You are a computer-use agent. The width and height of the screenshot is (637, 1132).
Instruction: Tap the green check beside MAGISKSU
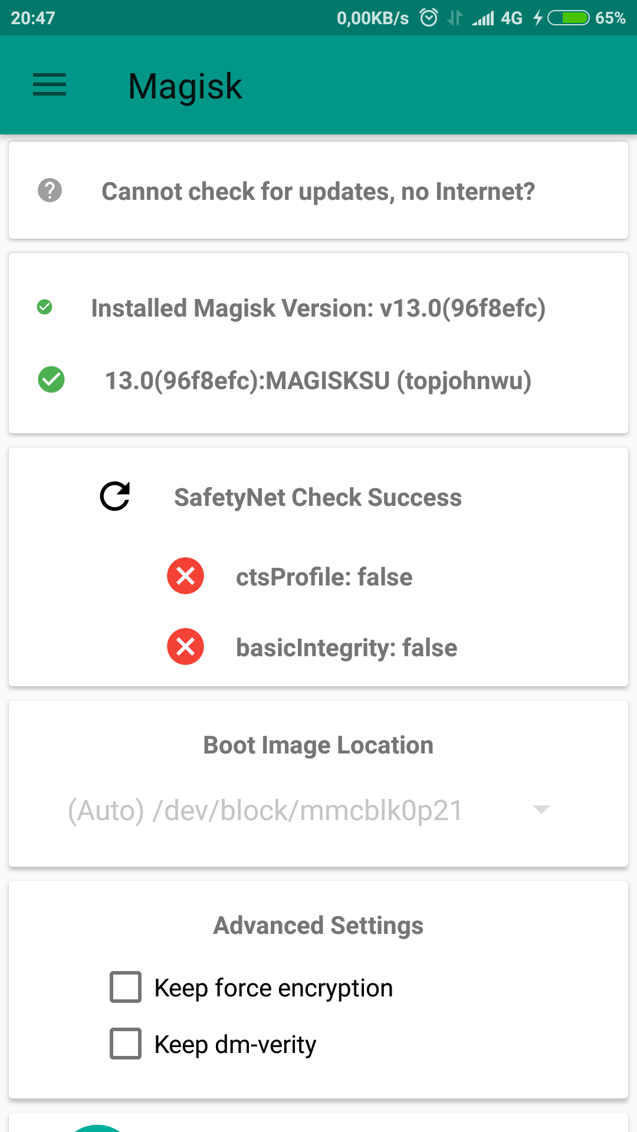click(x=51, y=380)
